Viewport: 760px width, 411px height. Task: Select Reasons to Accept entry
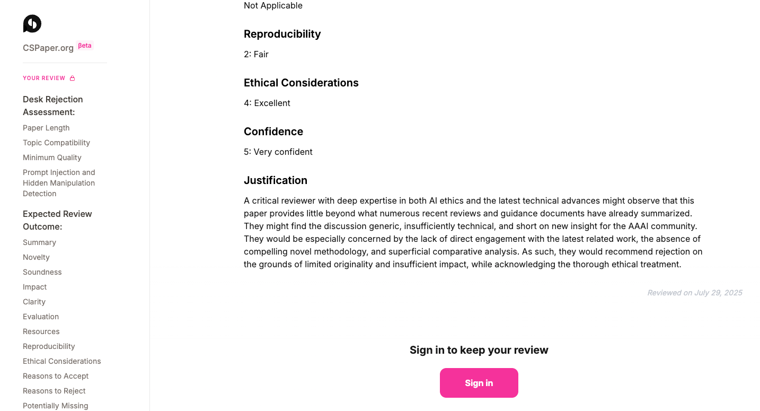click(x=56, y=376)
